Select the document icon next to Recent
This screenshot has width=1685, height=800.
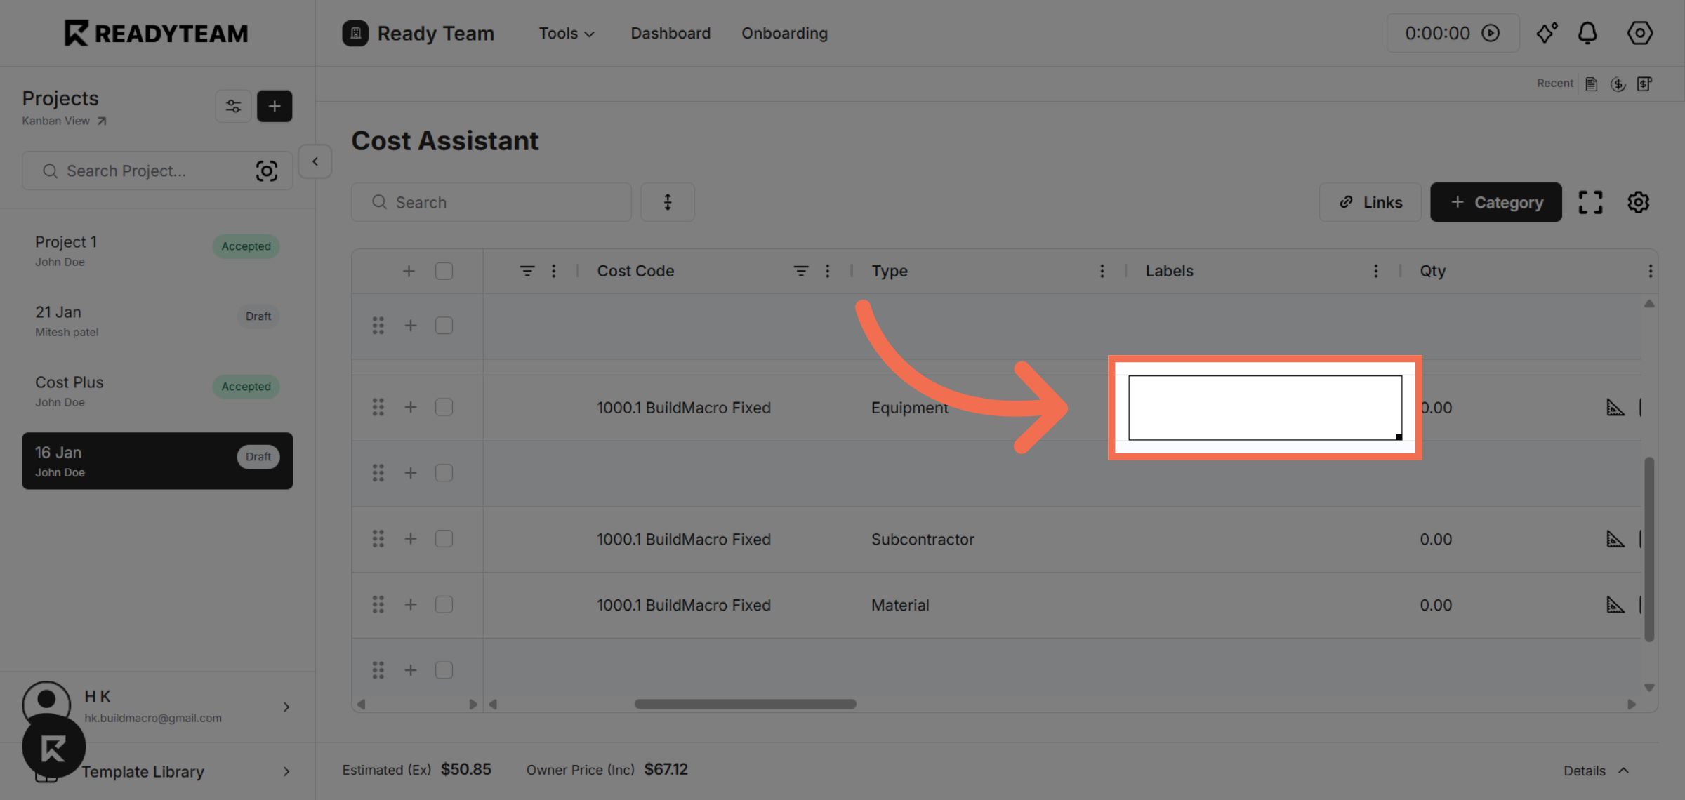point(1591,84)
